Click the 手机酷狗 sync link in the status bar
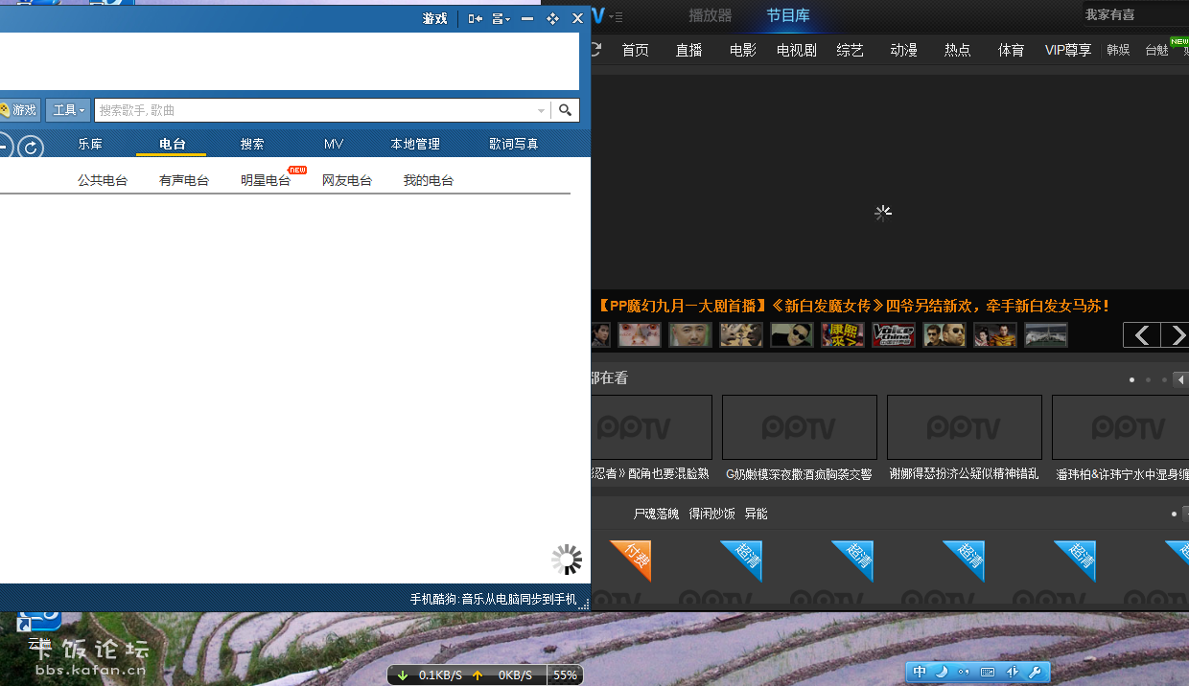Screen dimensions: 1189x686 (x=494, y=599)
